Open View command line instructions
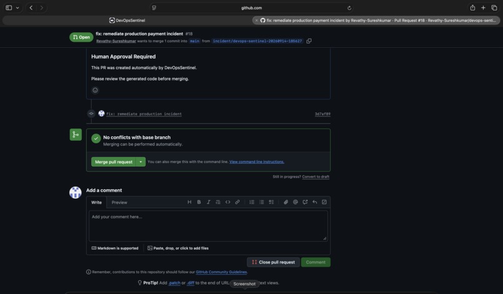The width and height of the screenshot is (503, 294). (256, 162)
